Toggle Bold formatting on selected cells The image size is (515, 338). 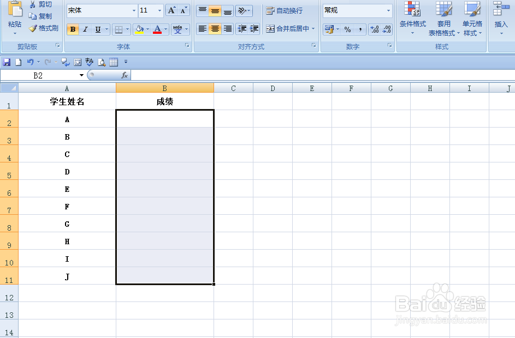coord(73,29)
